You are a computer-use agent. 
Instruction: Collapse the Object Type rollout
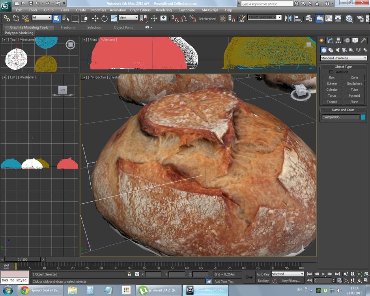pos(343,67)
